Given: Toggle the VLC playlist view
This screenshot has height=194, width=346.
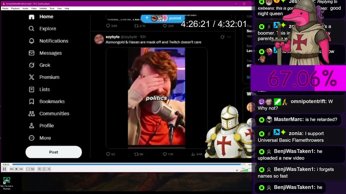Looking at the screenshot, I should (39, 169).
